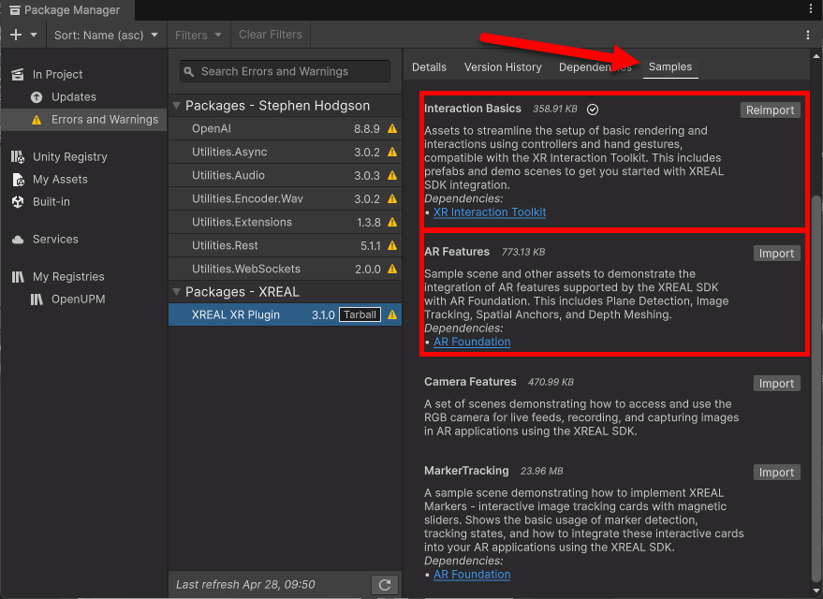Screen dimensions: 823x599
Task: Click the Tarball tag on XREAL XR Plugin
Action: point(360,314)
